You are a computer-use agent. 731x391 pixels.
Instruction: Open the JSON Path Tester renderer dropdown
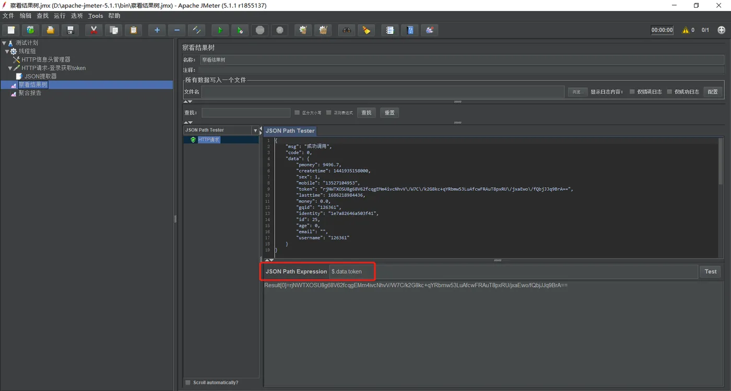click(x=255, y=130)
